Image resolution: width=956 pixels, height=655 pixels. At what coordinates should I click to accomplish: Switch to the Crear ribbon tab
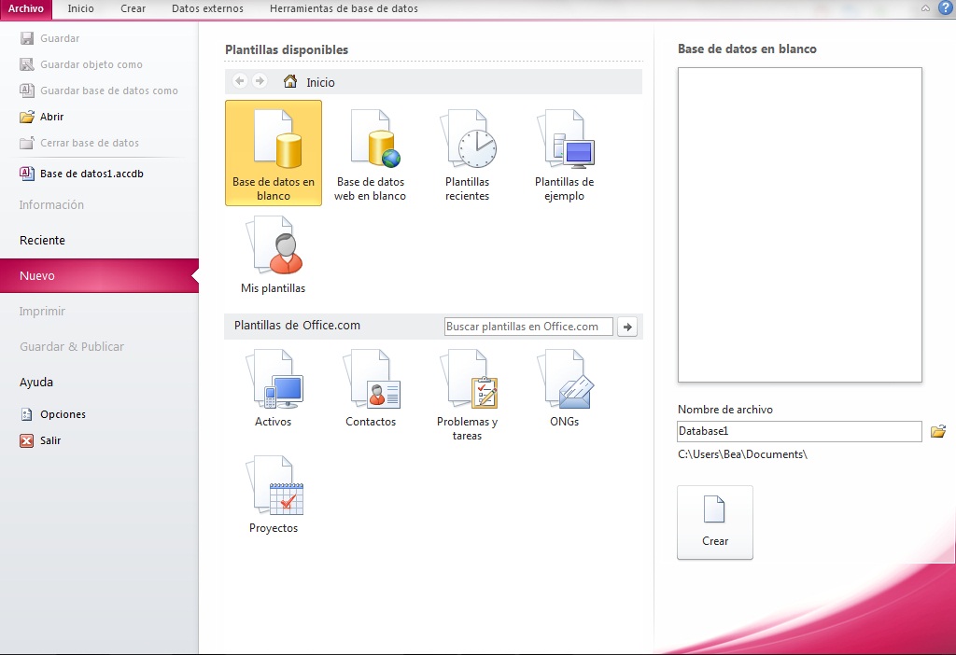point(133,8)
